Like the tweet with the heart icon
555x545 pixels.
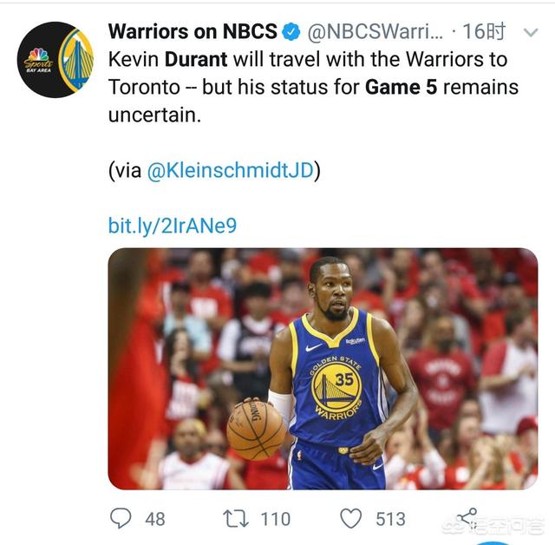click(350, 518)
